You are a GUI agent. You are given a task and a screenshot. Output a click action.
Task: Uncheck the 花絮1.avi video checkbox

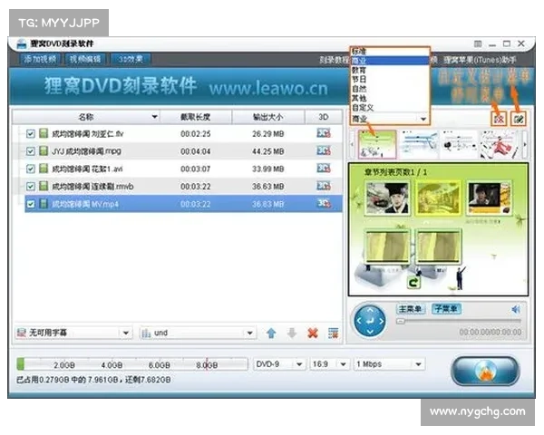tap(31, 169)
